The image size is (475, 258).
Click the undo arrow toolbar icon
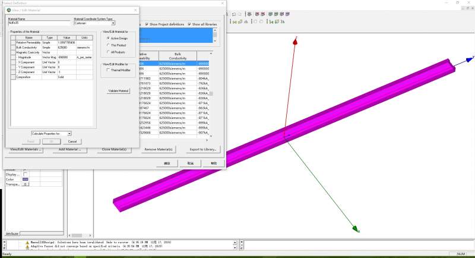point(234,14)
